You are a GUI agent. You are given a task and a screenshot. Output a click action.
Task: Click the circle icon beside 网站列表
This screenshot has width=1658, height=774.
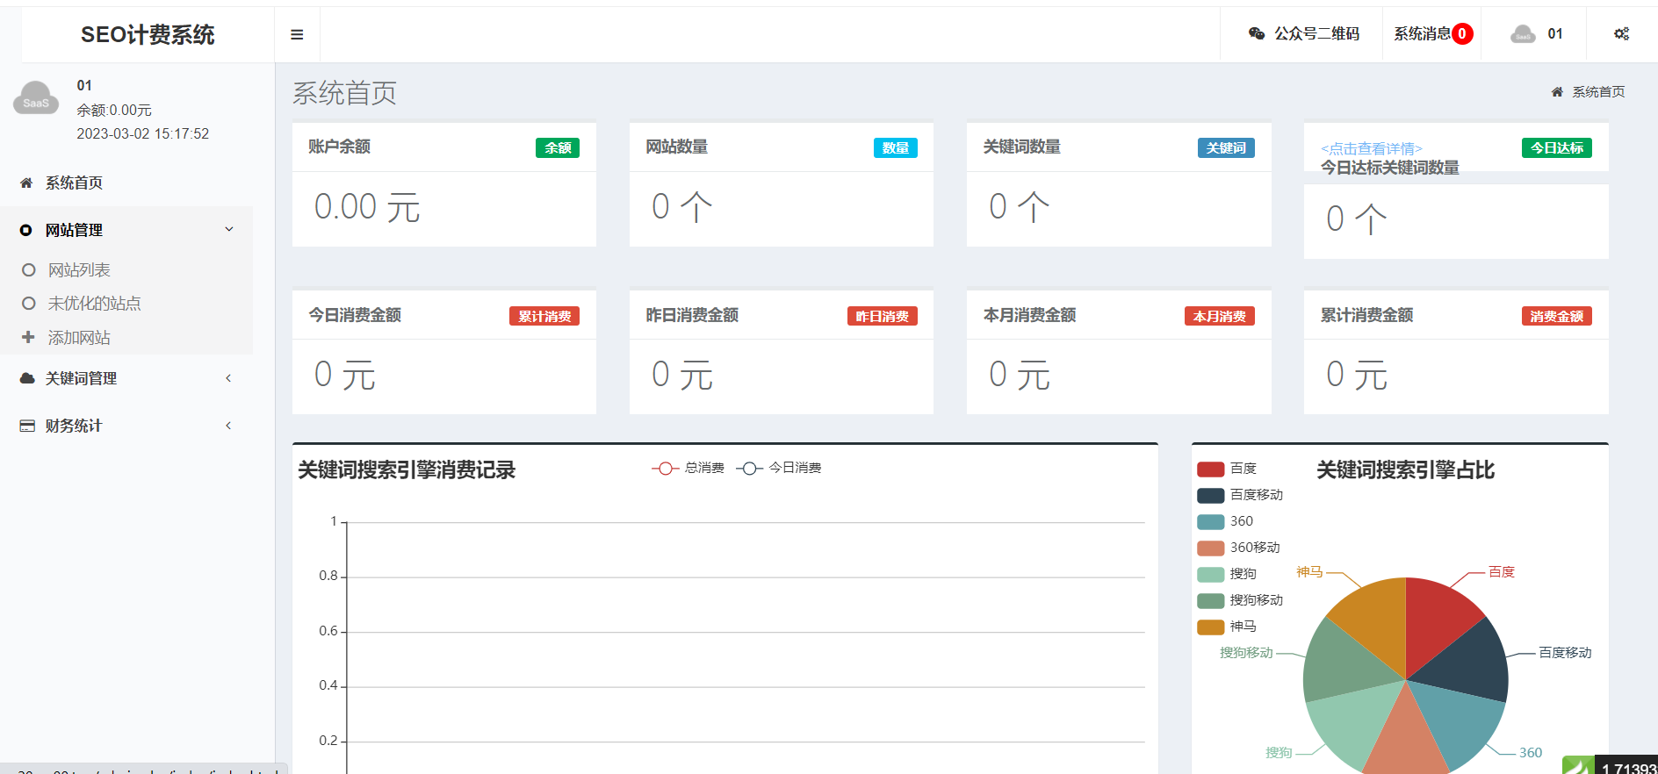[x=29, y=270]
